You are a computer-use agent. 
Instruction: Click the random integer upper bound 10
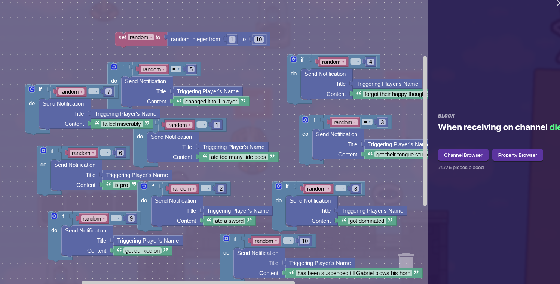pos(259,39)
